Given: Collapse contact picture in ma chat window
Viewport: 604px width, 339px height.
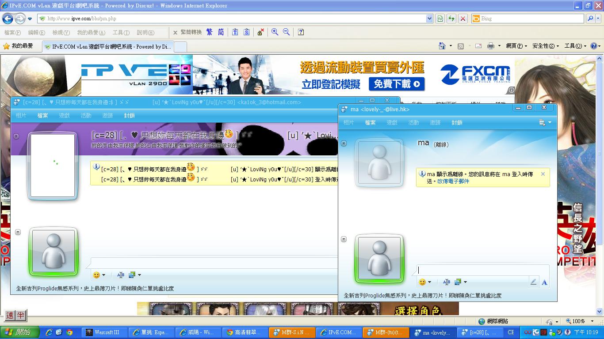Looking at the screenshot, I should pos(344,143).
